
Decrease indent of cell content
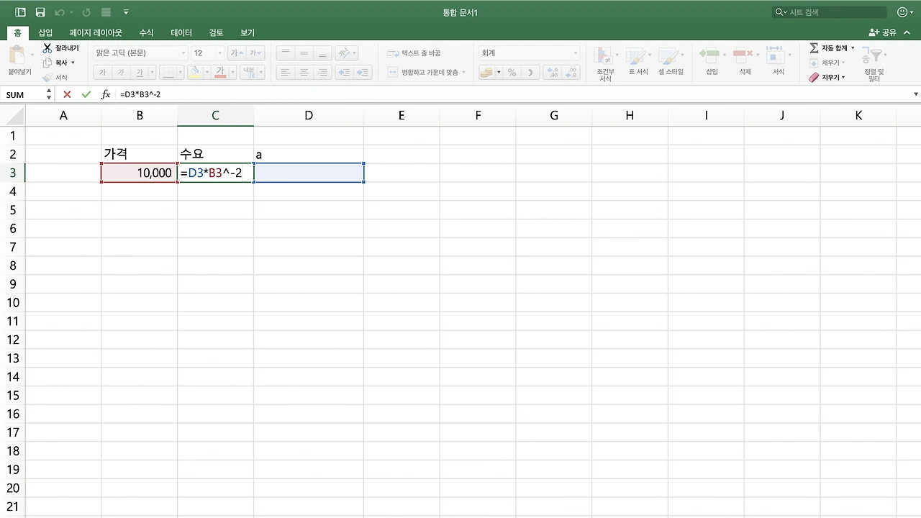click(344, 73)
